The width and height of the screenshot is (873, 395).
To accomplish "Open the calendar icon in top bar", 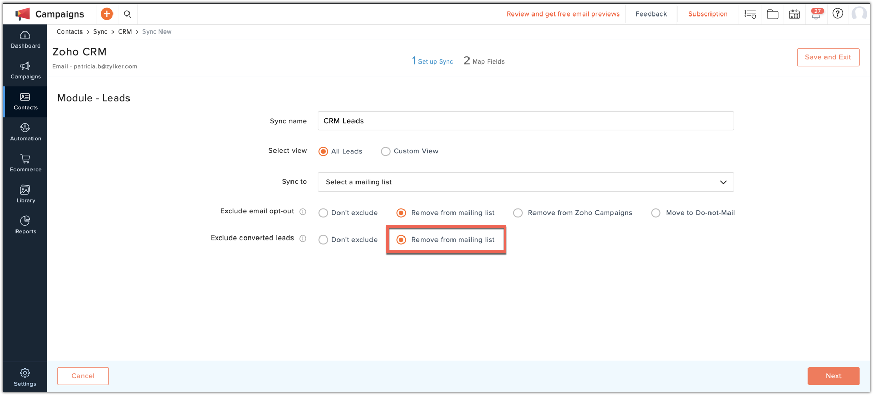I will click(x=794, y=14).
